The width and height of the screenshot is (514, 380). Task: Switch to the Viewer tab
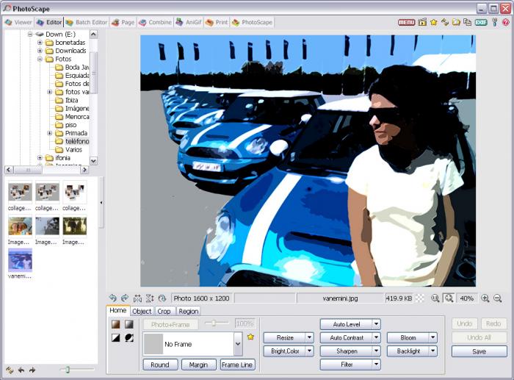click(x=18, y=22)
